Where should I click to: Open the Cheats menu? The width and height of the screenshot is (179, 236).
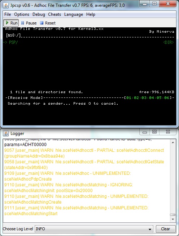click(x=54, y=14)
